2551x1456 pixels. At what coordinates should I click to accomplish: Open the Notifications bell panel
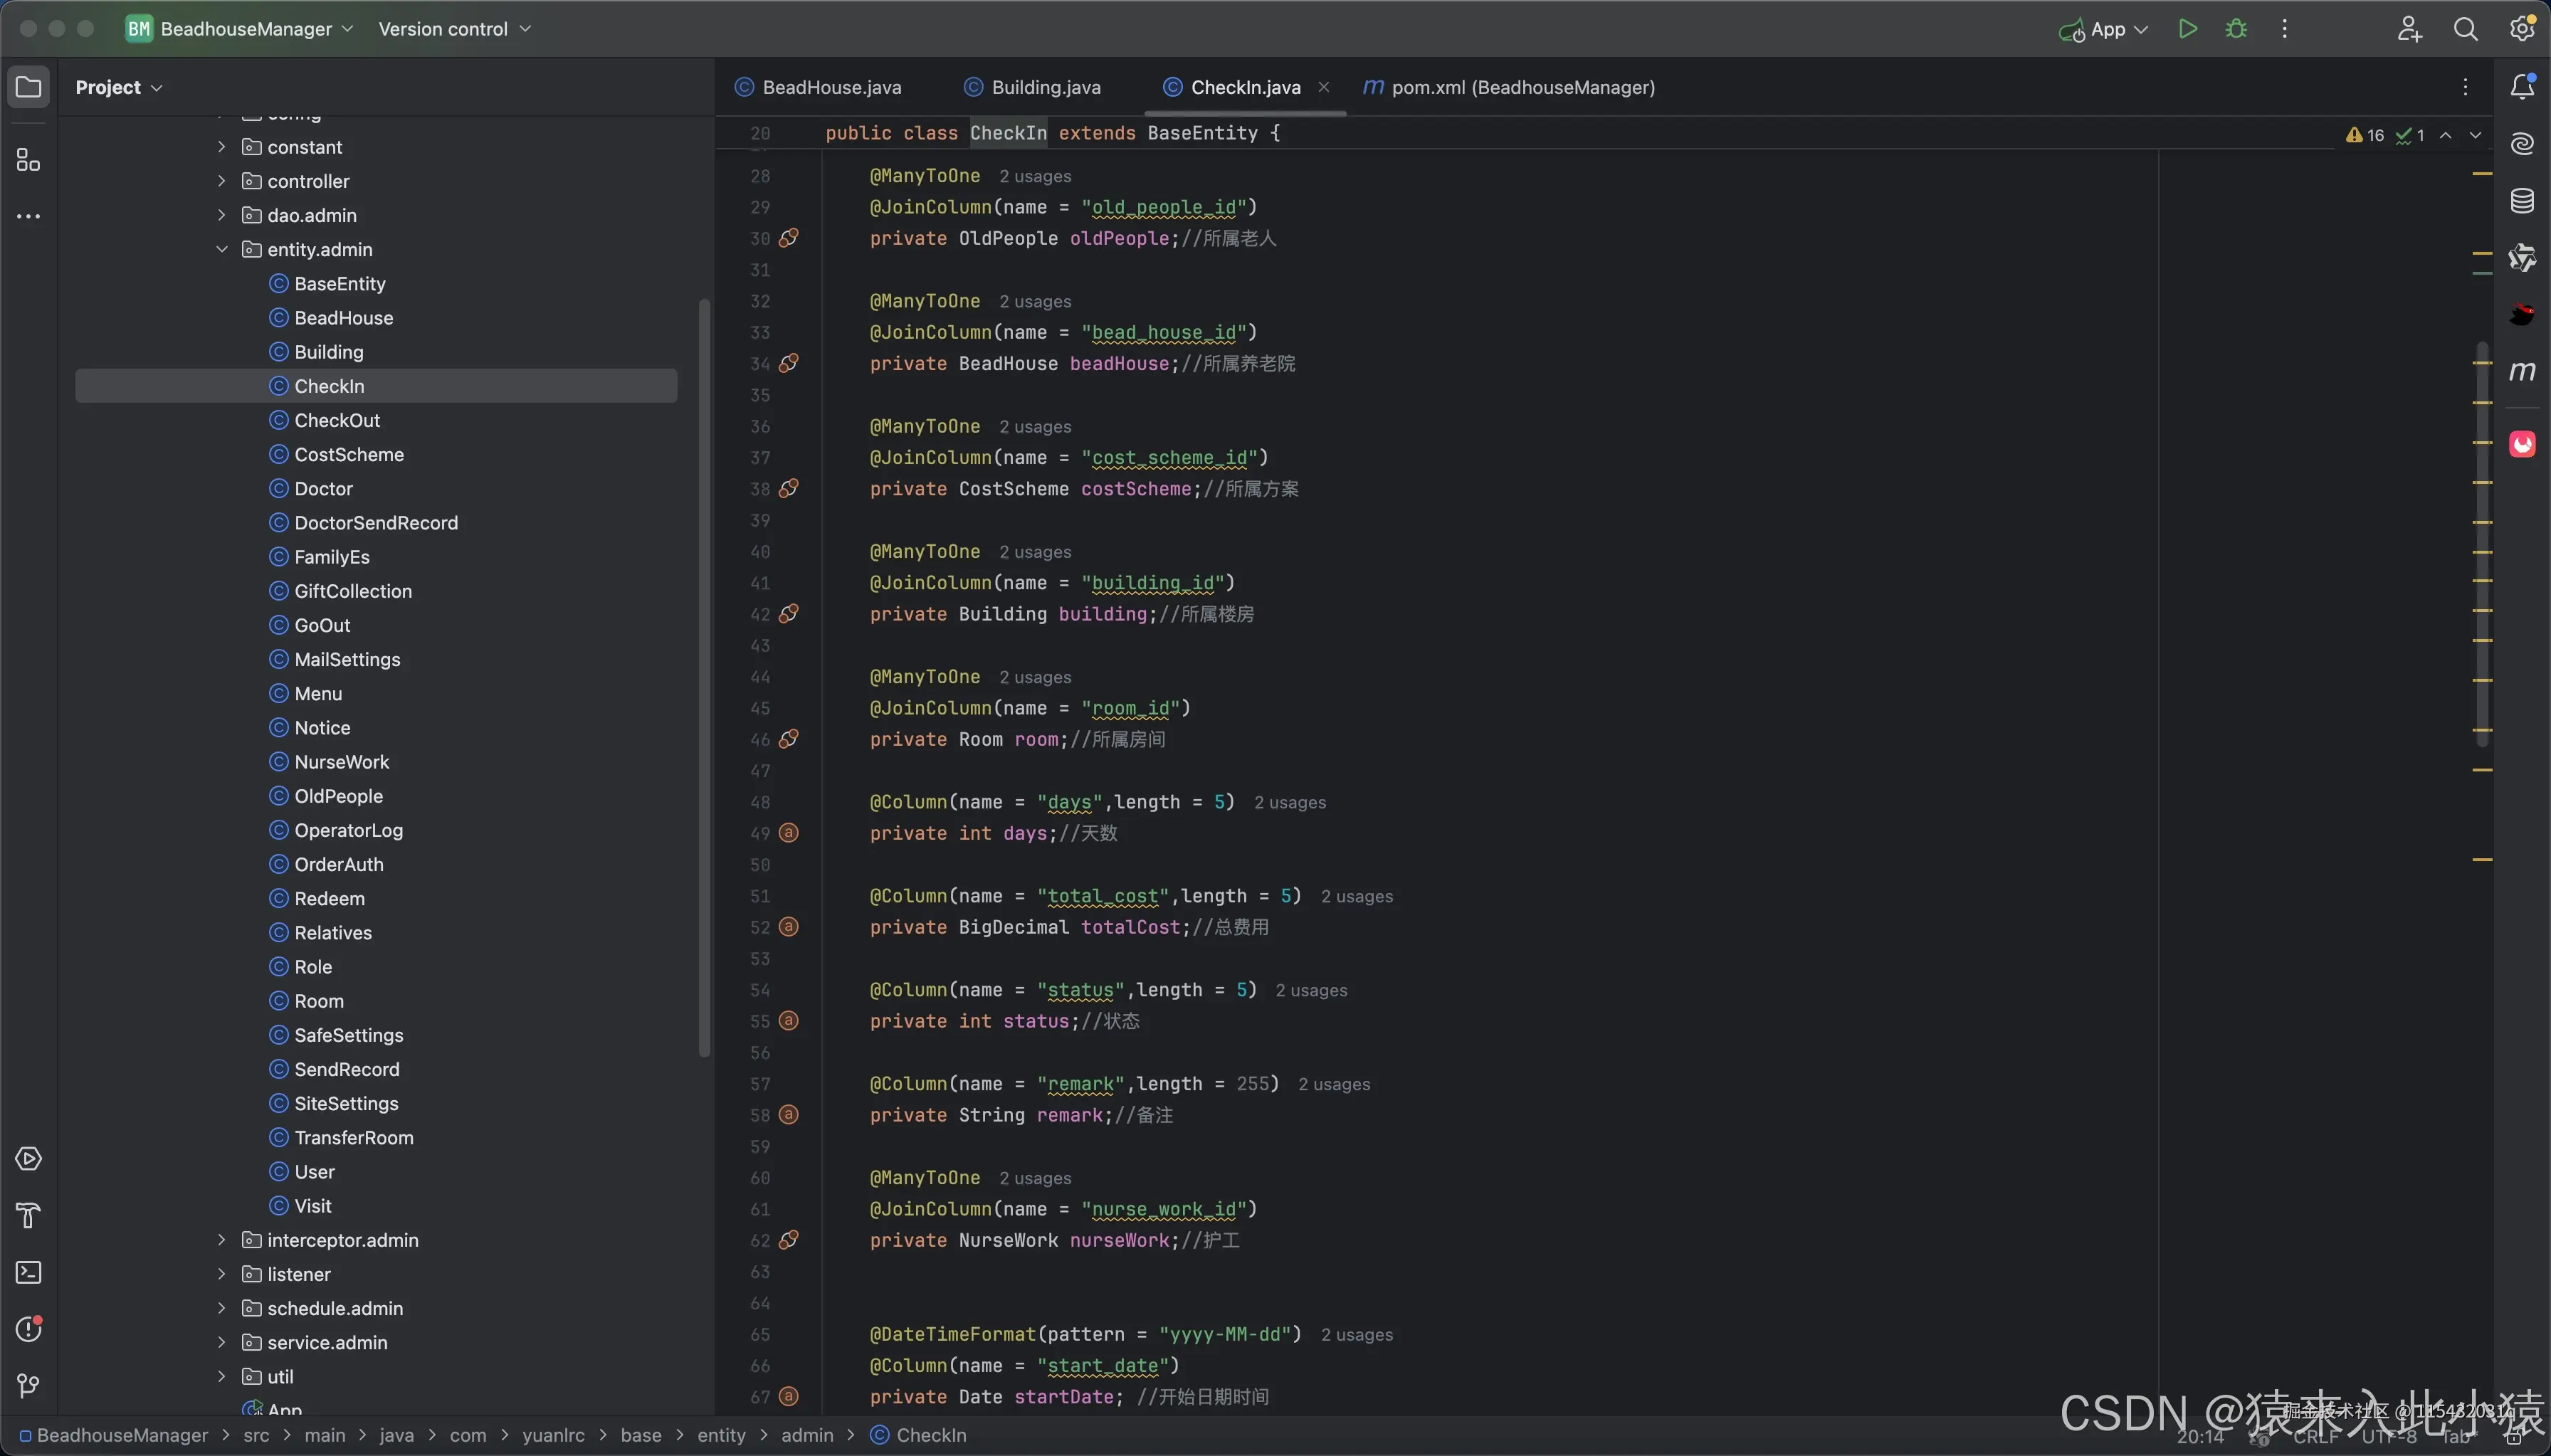pos(2522,87)
